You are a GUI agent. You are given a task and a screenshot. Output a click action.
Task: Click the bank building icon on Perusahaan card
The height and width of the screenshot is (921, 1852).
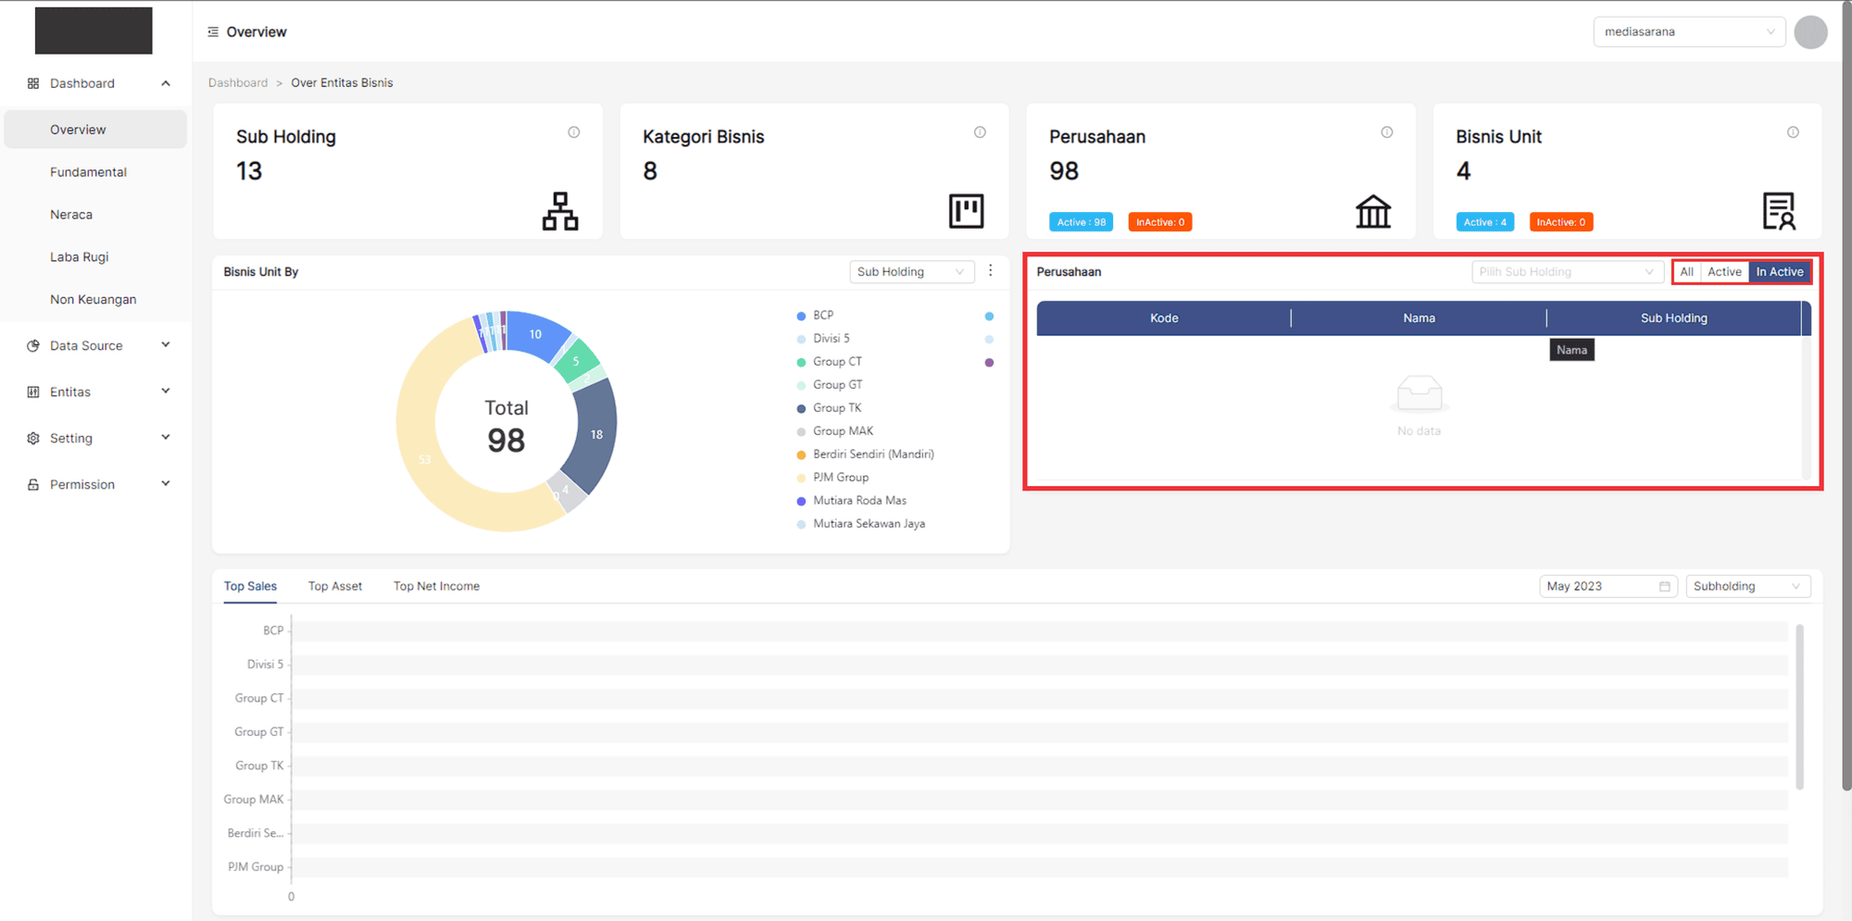1372,211
